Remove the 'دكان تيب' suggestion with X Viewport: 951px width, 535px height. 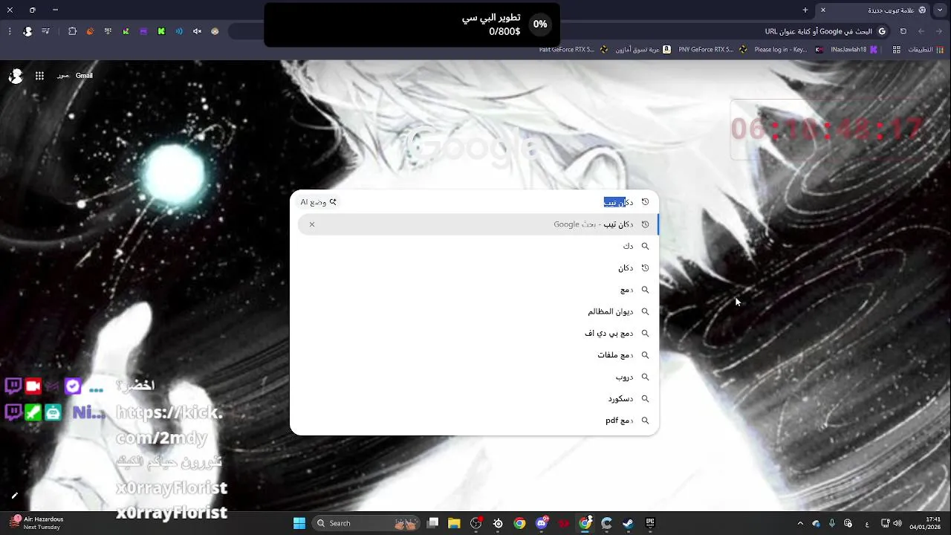tap(312, 224)
